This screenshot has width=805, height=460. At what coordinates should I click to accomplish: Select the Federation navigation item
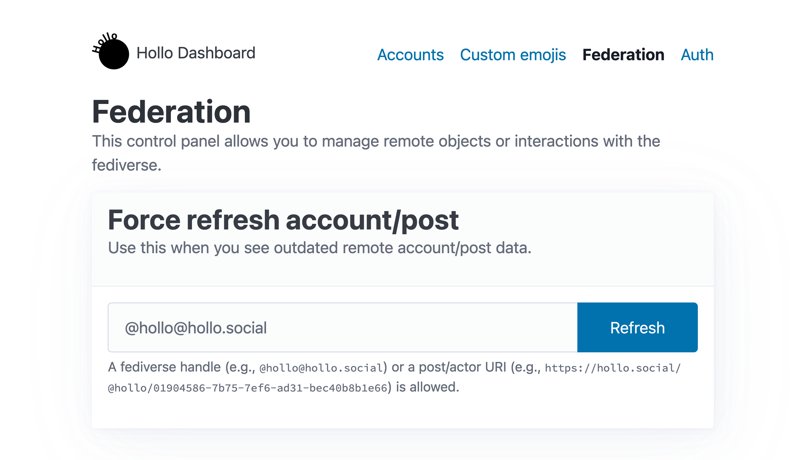tap(623, 55)
